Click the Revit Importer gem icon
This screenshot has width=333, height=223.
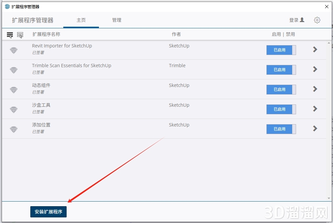pos(14,50)
